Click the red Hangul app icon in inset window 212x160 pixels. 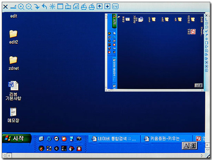(193, 31)
